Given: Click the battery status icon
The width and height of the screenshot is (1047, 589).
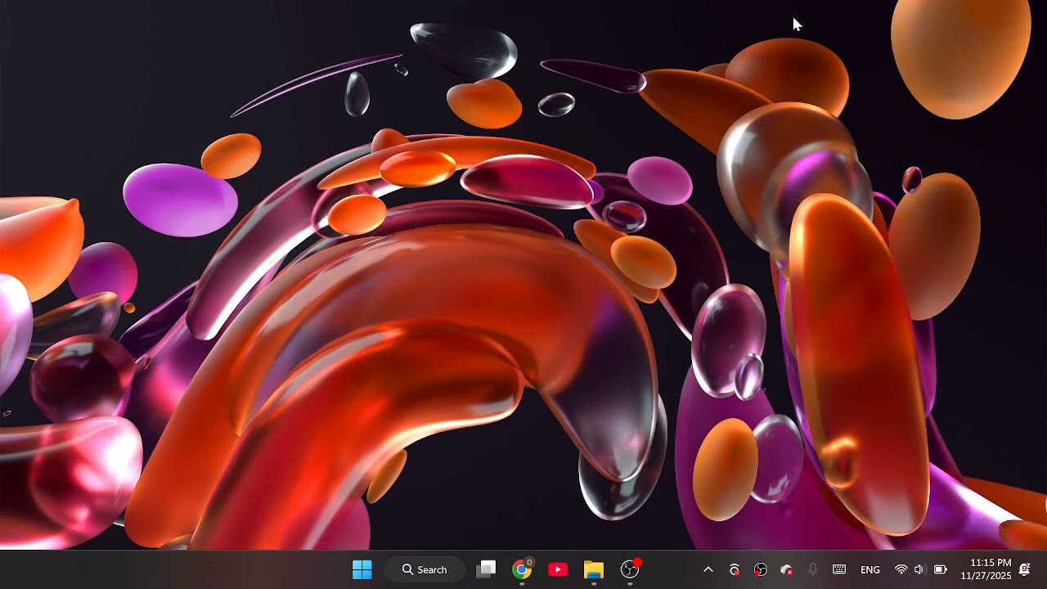Looking at the screenshot, I should coord(940,569).
